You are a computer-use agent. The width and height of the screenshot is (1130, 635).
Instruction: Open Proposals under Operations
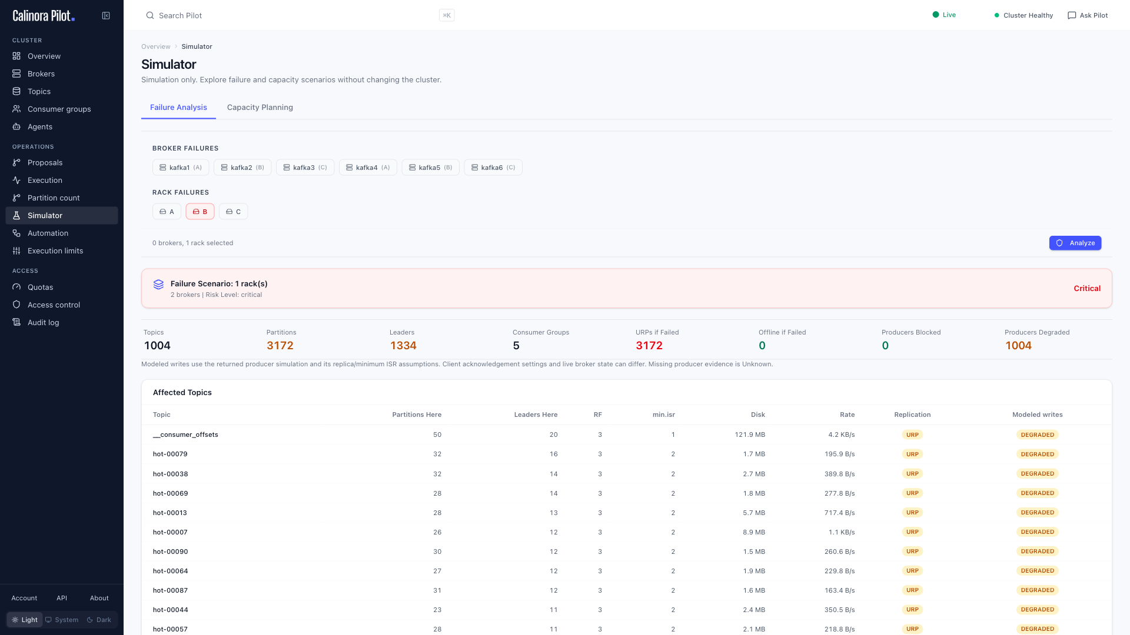(x=62, y=162)
